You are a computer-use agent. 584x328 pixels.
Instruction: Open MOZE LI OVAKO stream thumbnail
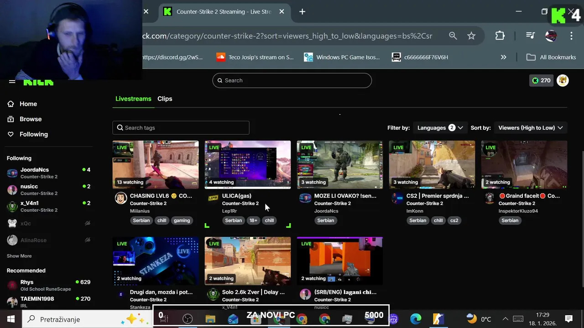click(340, 164)
